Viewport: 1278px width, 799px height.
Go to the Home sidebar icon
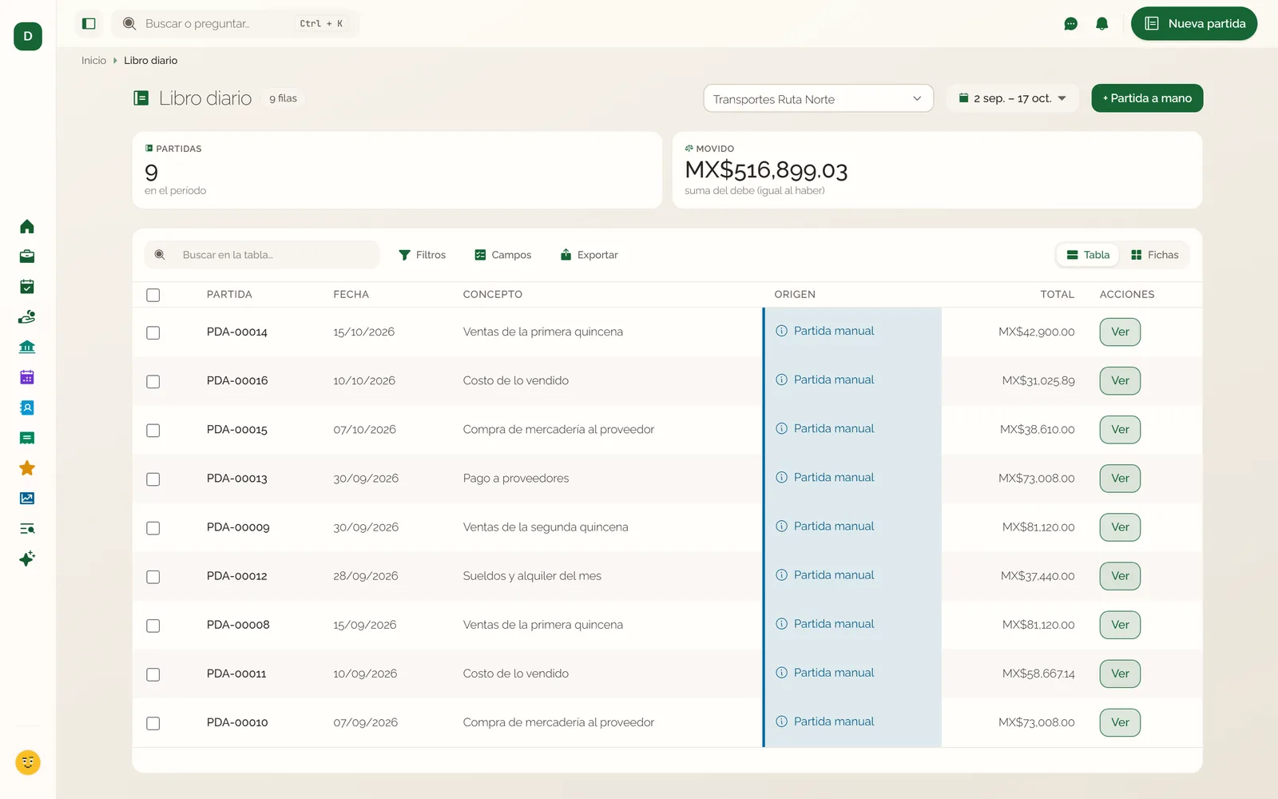(x=27, y=227)
